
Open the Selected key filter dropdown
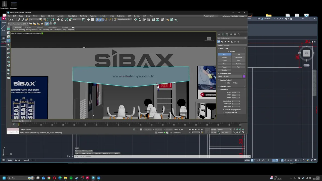pyautogui.click(x=224, y=129)
